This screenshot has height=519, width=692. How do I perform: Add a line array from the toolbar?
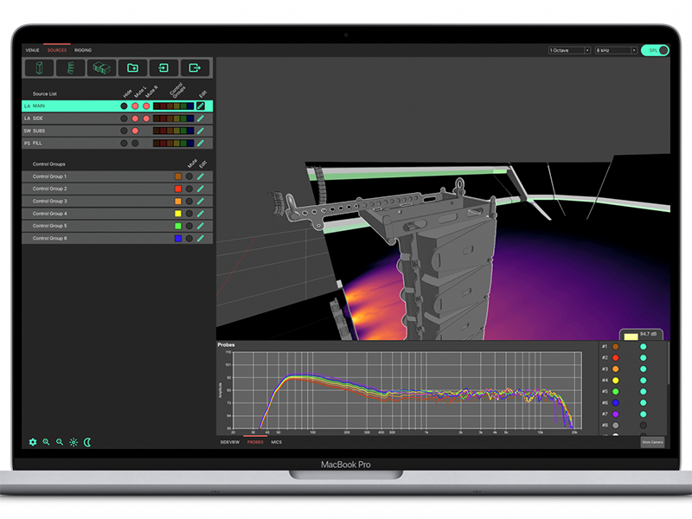71,68
